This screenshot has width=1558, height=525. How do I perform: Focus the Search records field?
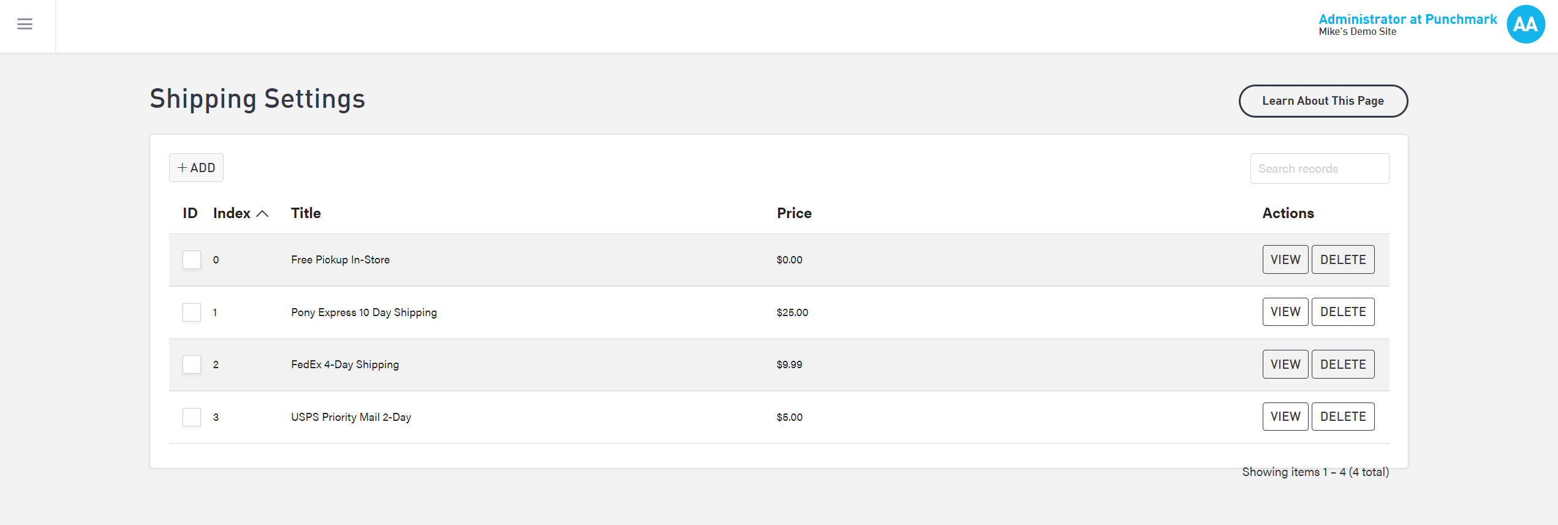tap(1319, 168)
